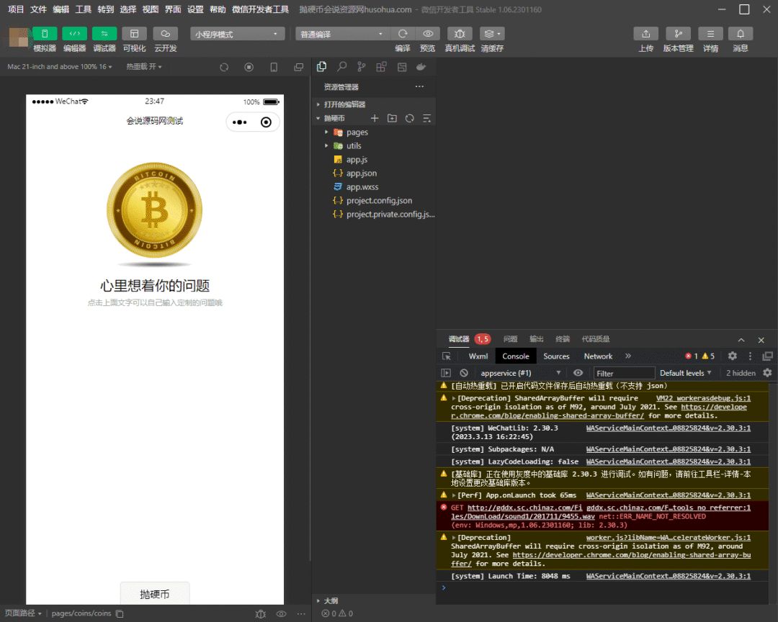Collapse the debugger panel with the caret

click(741, 341)
